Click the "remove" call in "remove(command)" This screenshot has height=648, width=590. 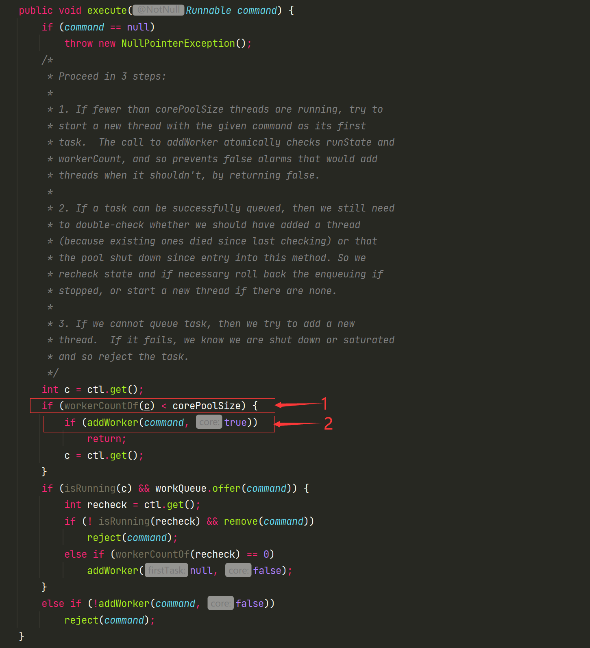coord(241,521)
